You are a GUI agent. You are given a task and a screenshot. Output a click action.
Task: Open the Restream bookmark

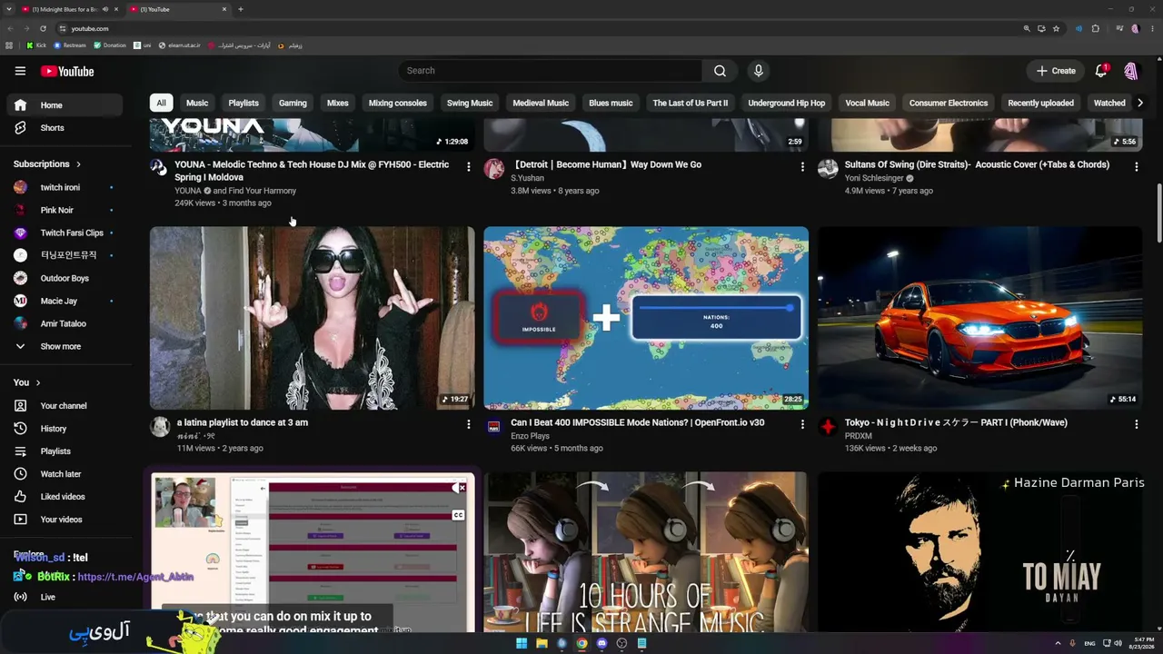coord(70,45)
